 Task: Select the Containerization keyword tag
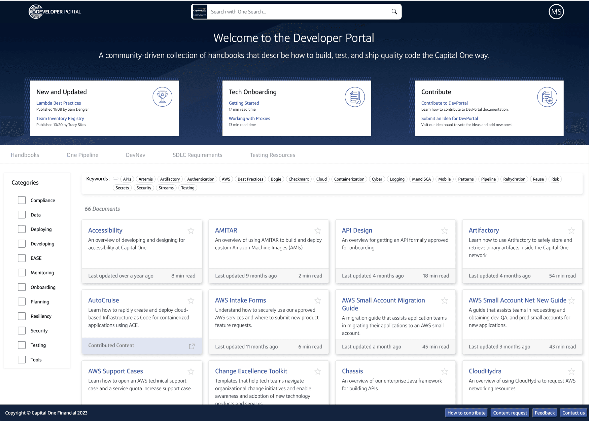point(349,179)
